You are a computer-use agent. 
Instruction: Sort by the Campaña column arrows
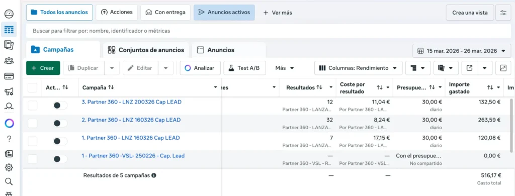pyautogui.click(x=111, y=87)
